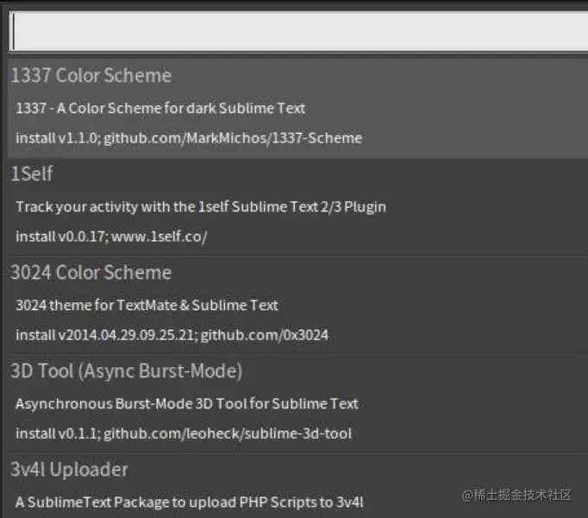
Task: Click 'Track your activity with the 1self' description
Action: [x=200, y=207]
